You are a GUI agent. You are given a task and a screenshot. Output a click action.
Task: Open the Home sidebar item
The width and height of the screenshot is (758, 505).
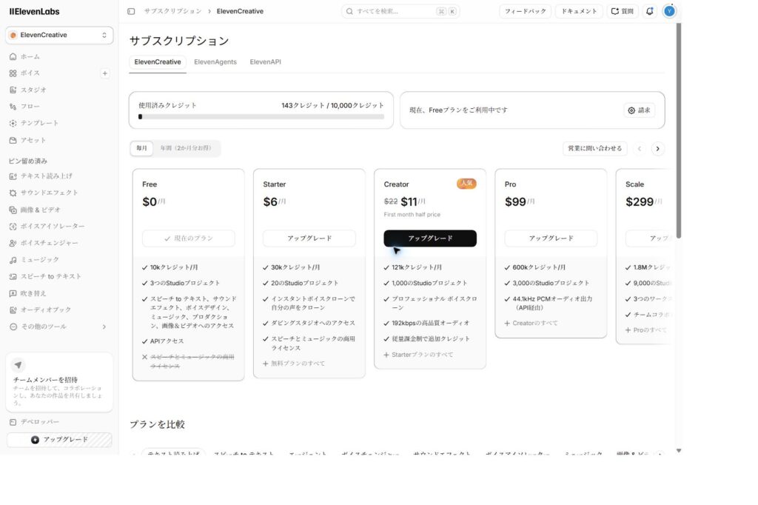point(30,56)
